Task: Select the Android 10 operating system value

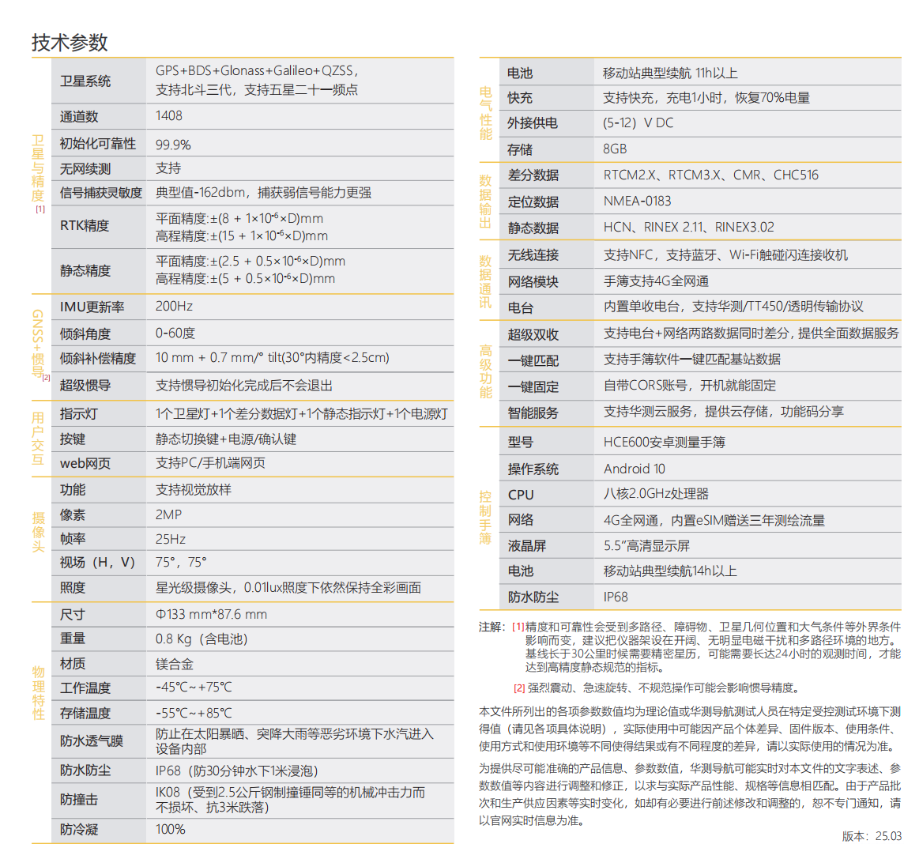Action: (635, 469)
